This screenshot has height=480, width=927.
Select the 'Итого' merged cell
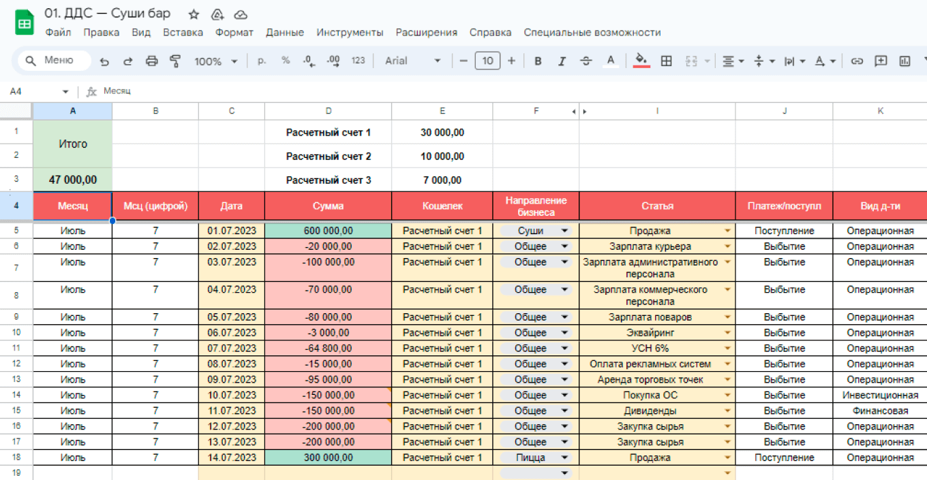pyautogui.click(x=73, y=144)
